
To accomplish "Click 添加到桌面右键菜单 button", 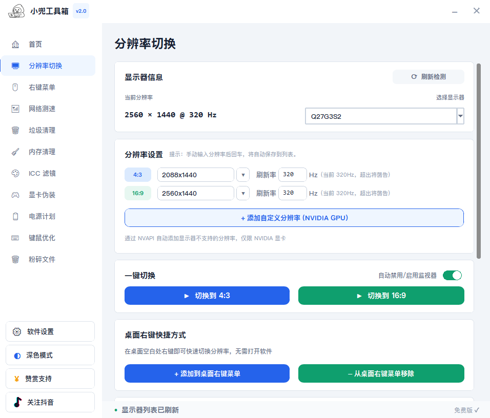I will [207, 373].
